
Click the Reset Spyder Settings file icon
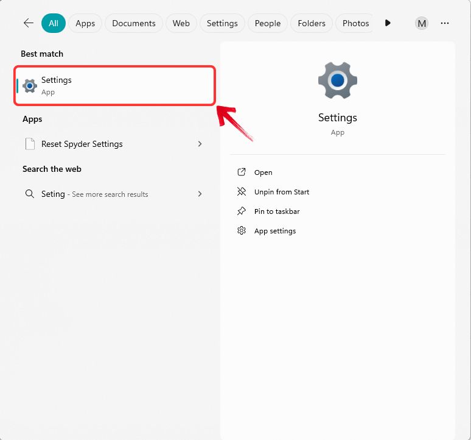click(x=30, y=144)
